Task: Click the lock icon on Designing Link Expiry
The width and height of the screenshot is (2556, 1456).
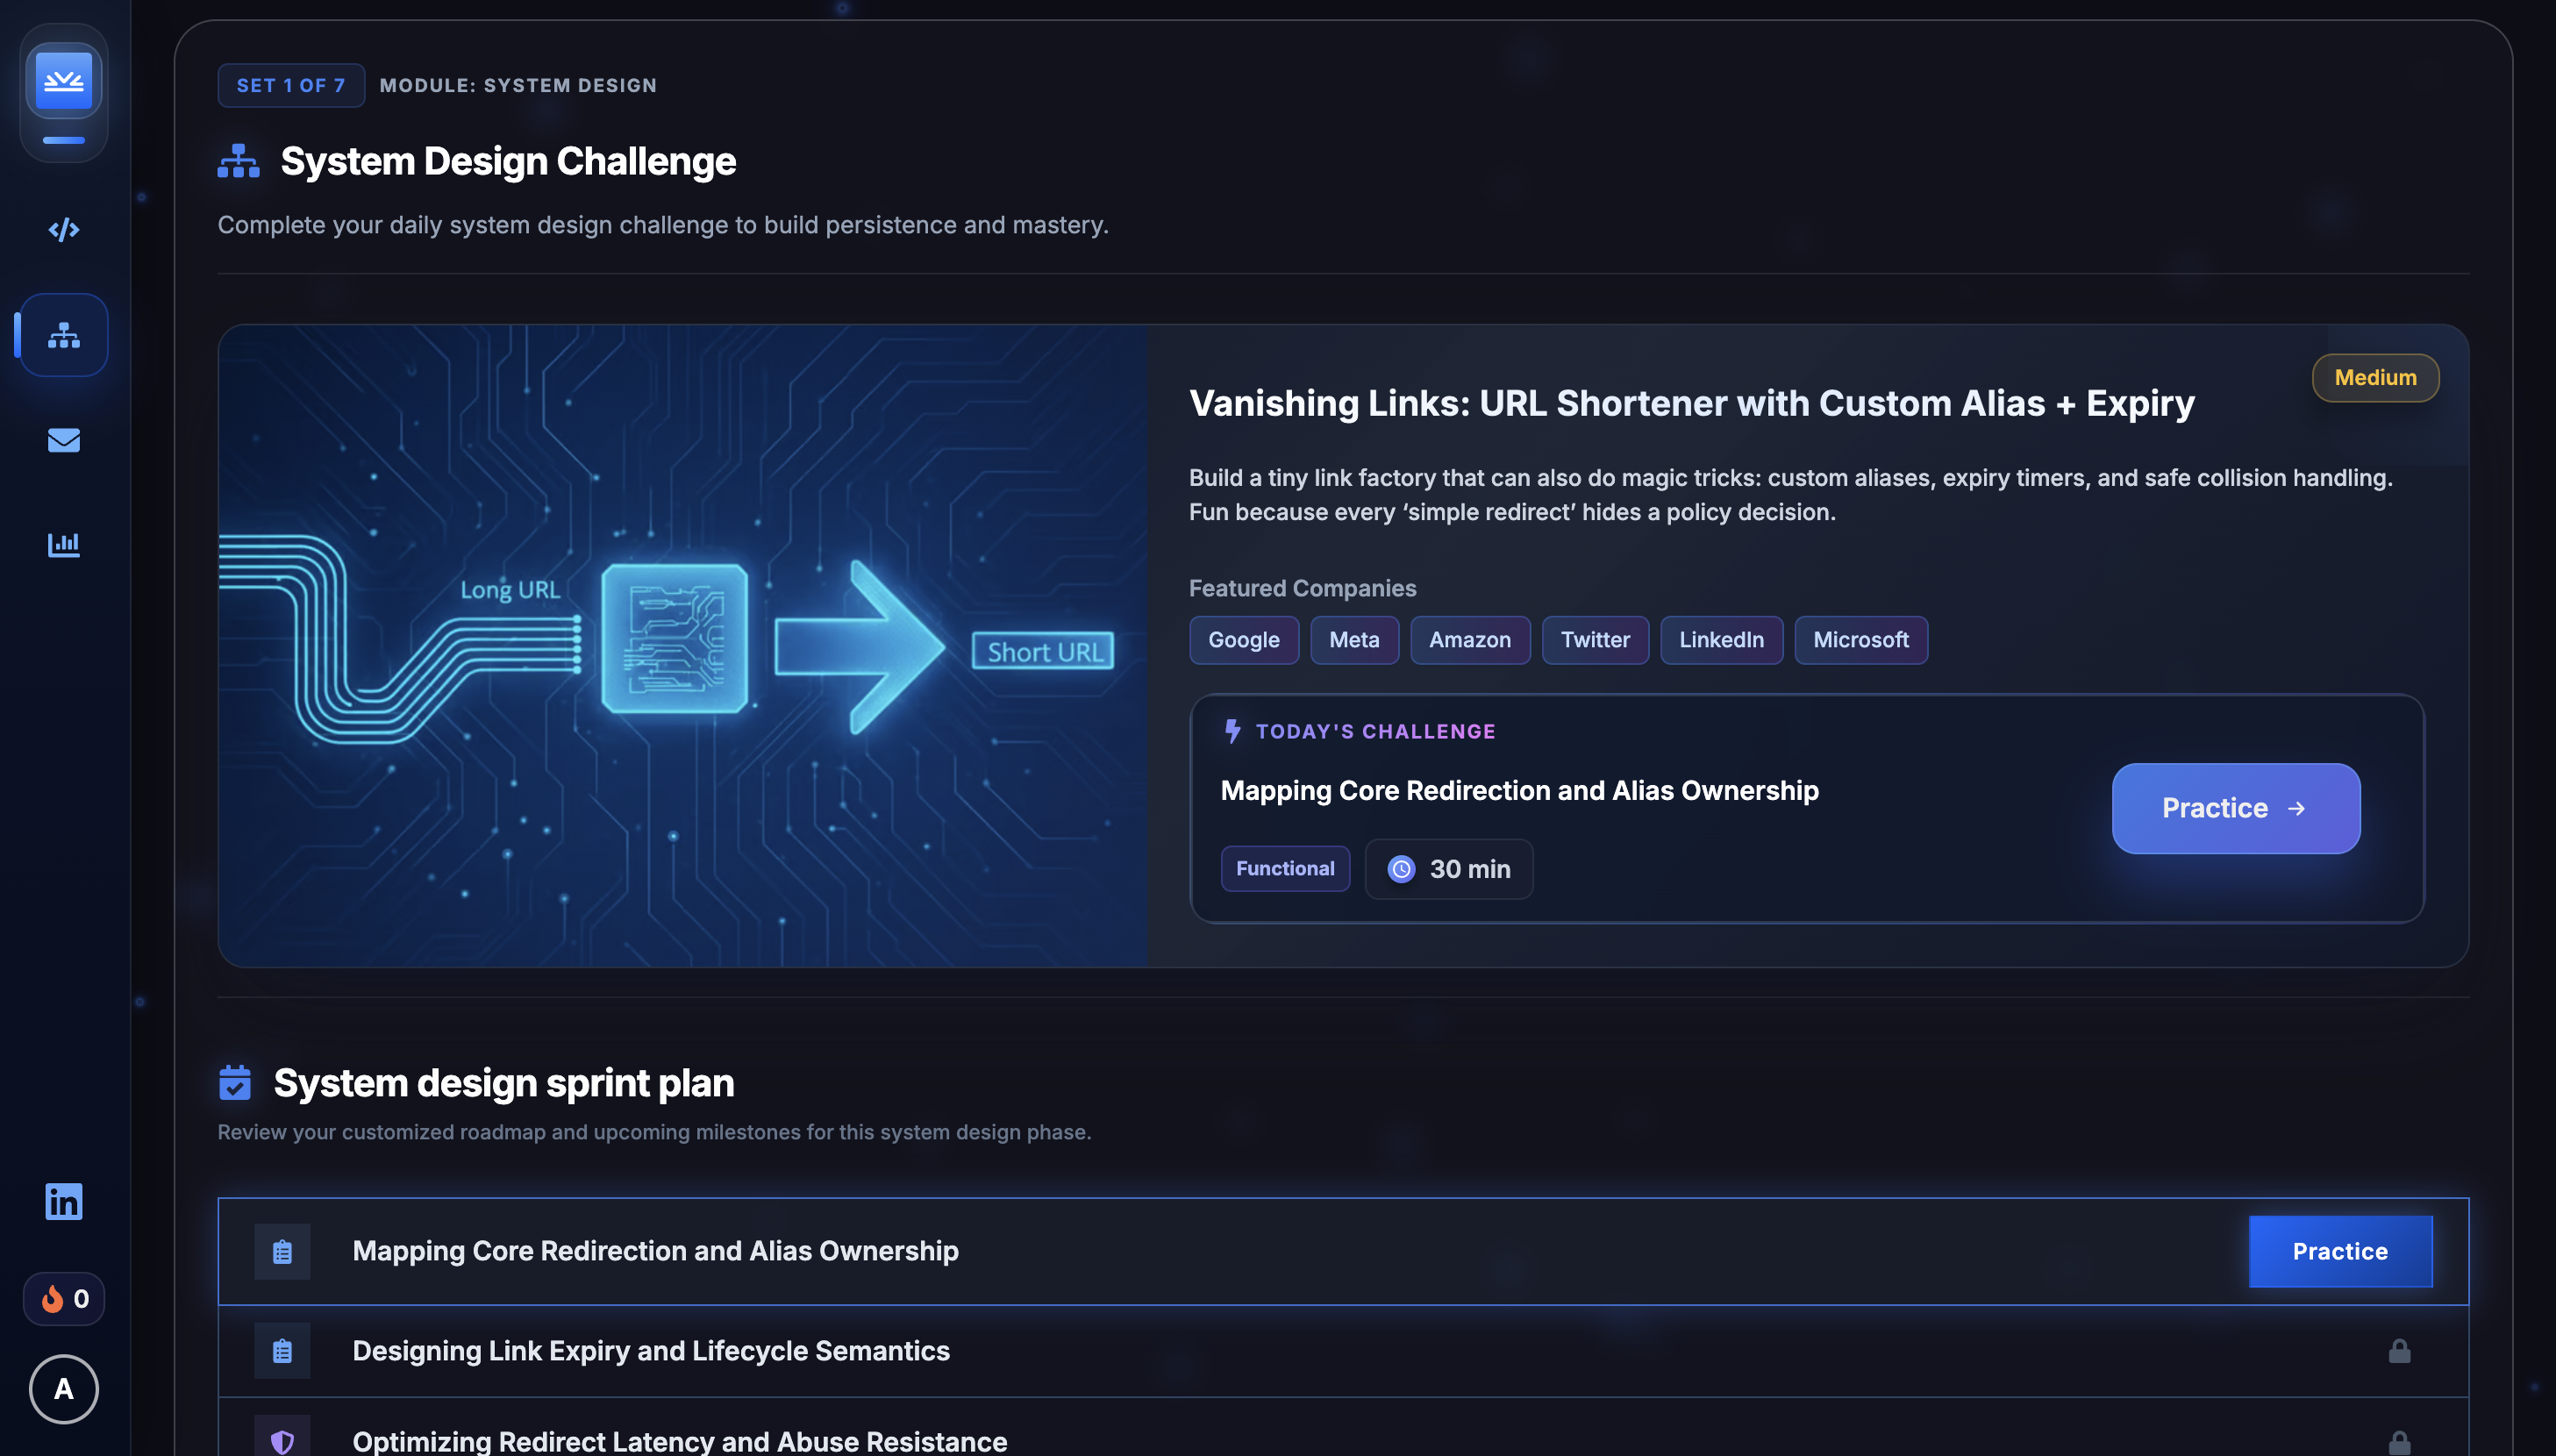Action: point(2399,1351)
